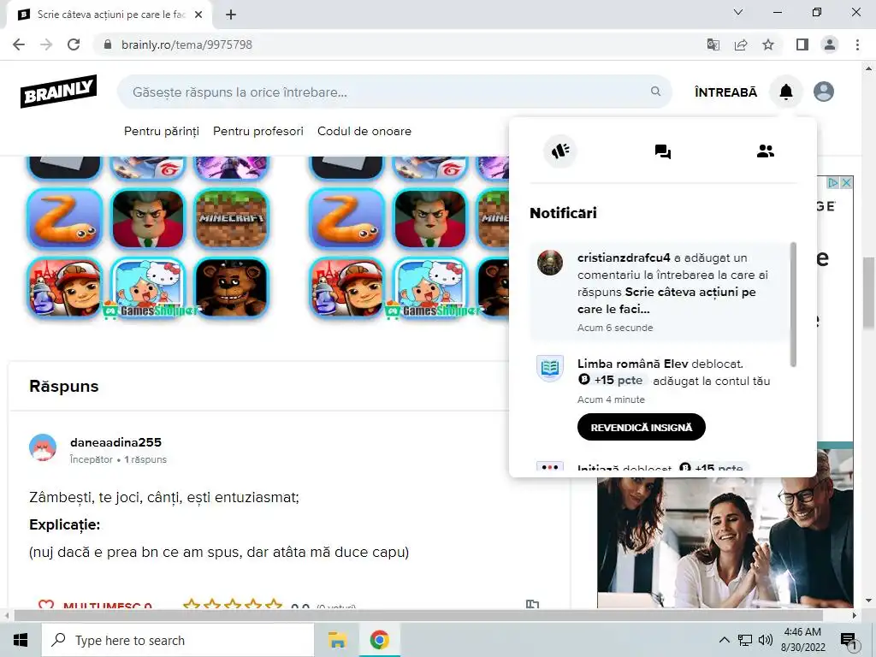Image resolution: width=876 pixels, height=657 pixels.
Task: Focus the Găsește răspuns search field
Action: pos(394,92)
